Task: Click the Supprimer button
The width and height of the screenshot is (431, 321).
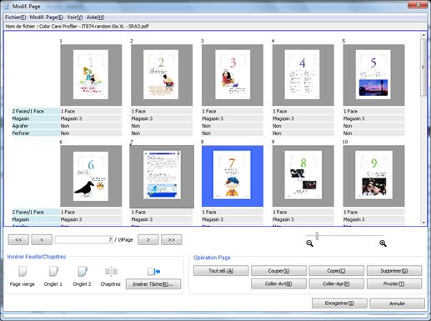Action: click(394, 271)
